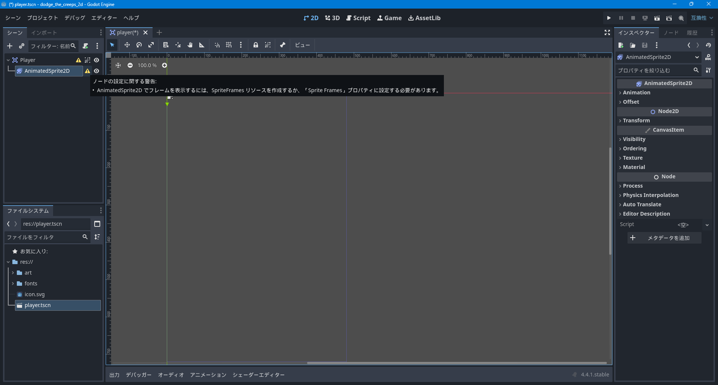Click the vertical viewport scrollbar
This screenshot has width=718, height=385.
pyautogui.click(x=610, y=201)
